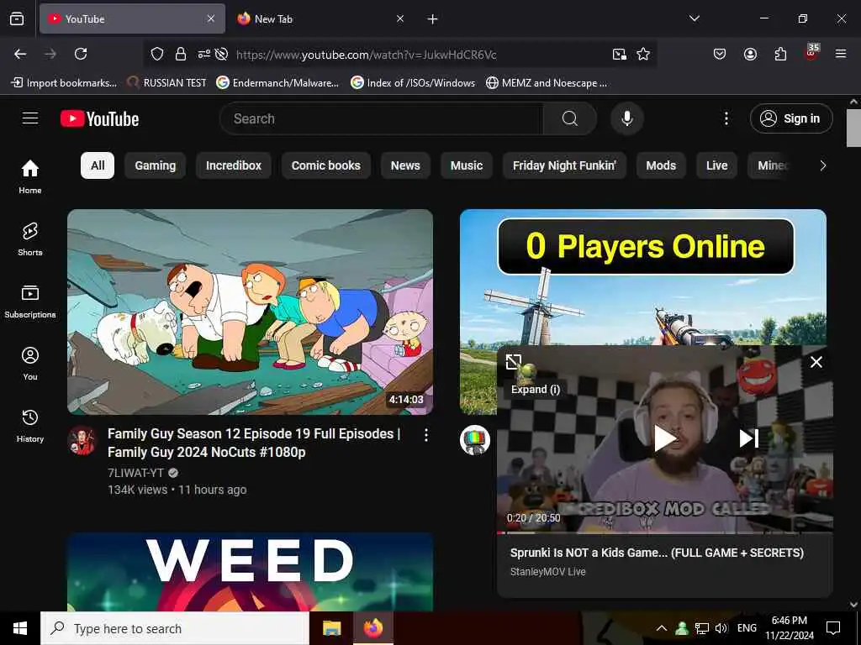Viewport: 861px width, 645px height.
Task: Start voice search with the microphone icon
Action: click(627, 118)
